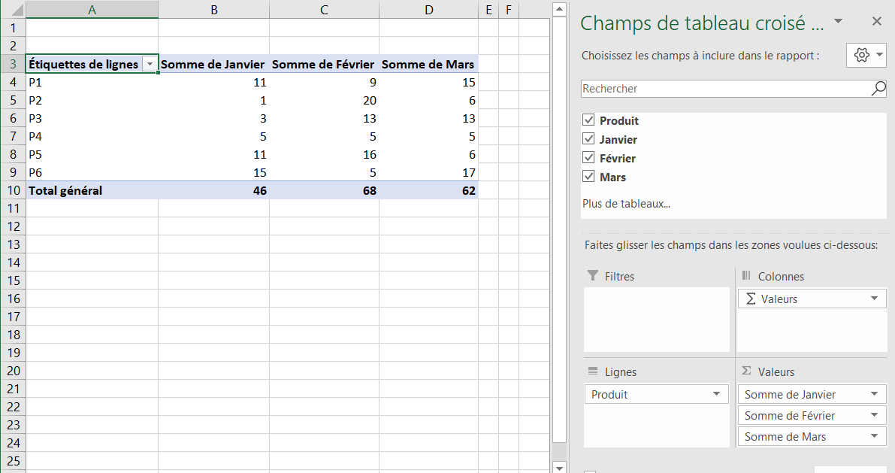Open the Somme de Février value dropdown
The image size is (895, 473).
click(x=874, y=415)
